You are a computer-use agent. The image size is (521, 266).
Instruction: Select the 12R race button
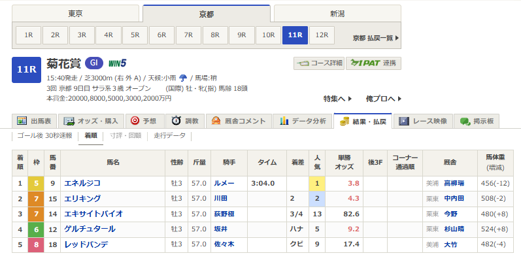point(322,35)
